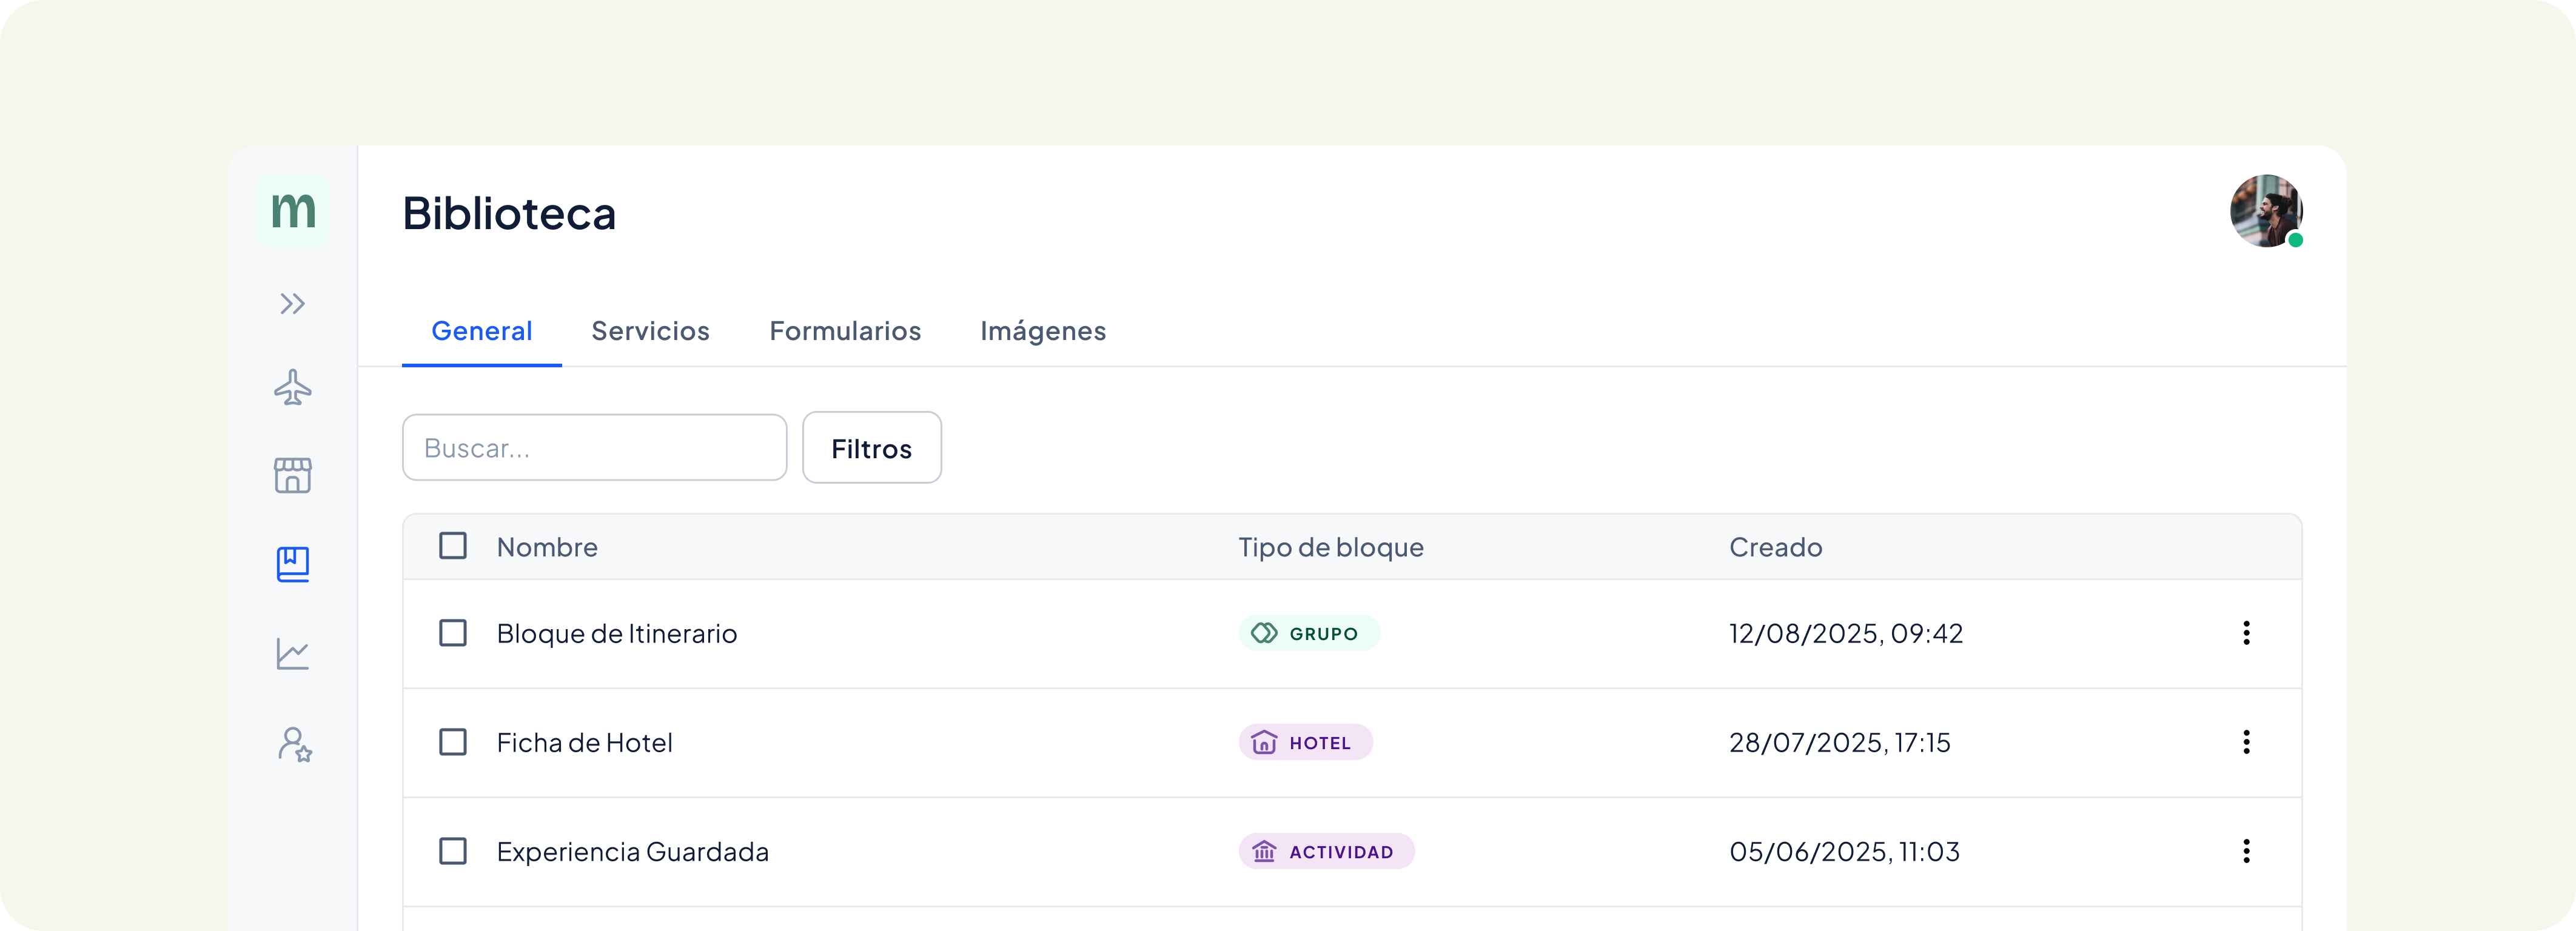Image resolution: width=2576 pixels, height=931 pixels.
Task: Switch to the Servicios tab
Action: (650, 331)
